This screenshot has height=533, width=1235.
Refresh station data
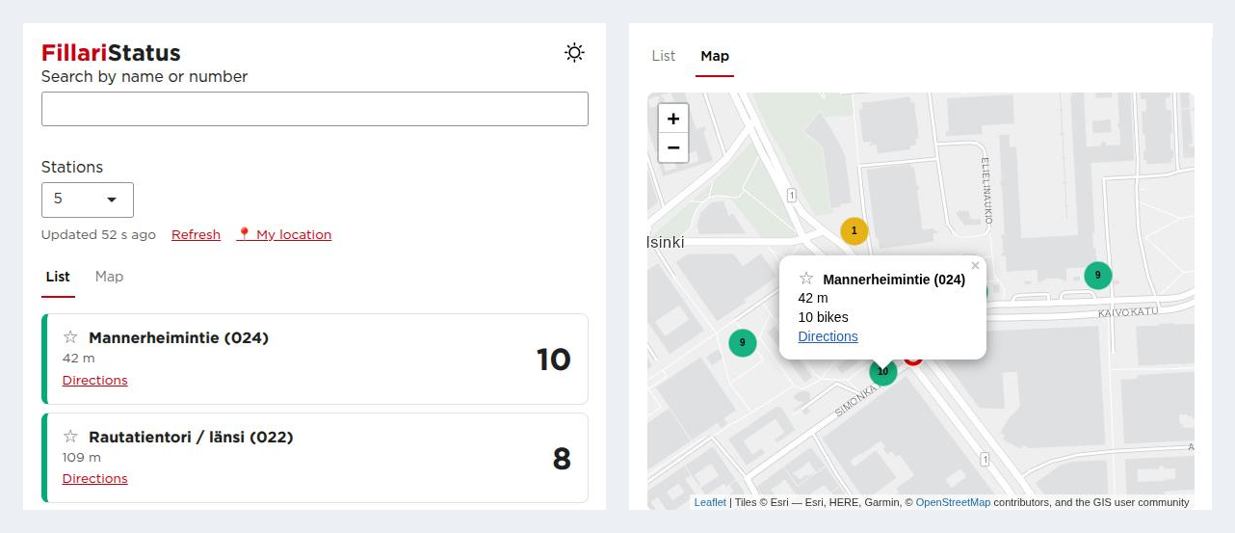(196, 234)
